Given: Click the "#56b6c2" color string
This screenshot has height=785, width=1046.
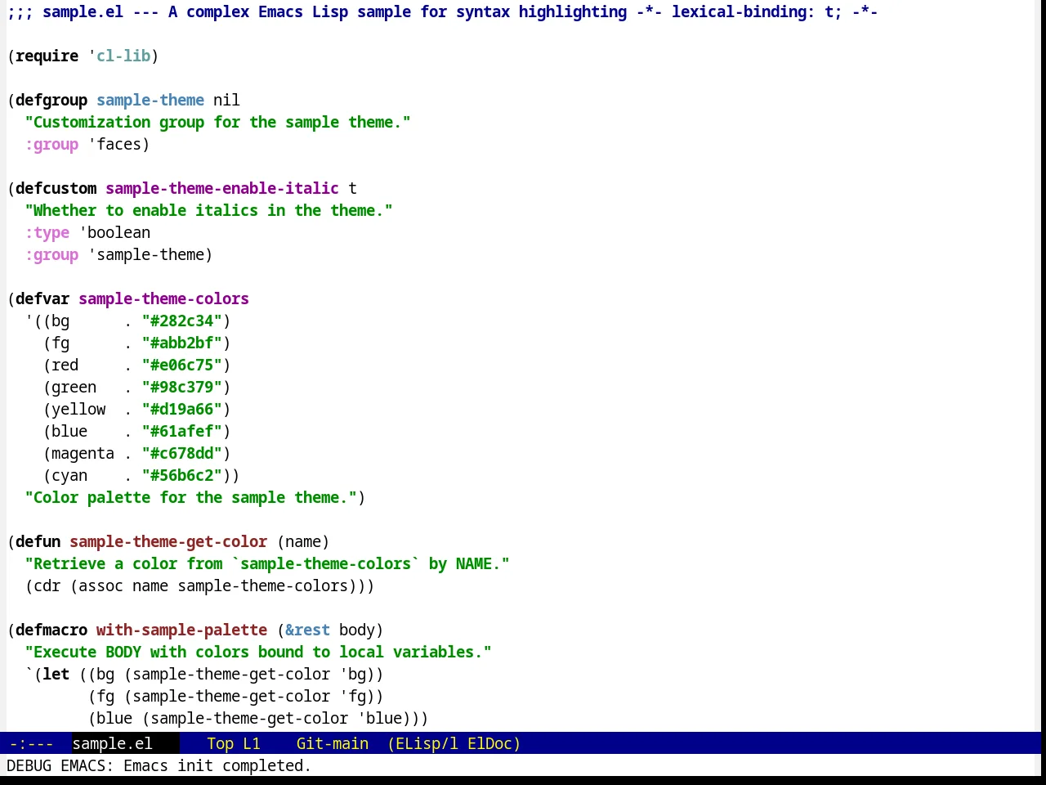Looking at the screenshot, I should click(x=181, y=475).
